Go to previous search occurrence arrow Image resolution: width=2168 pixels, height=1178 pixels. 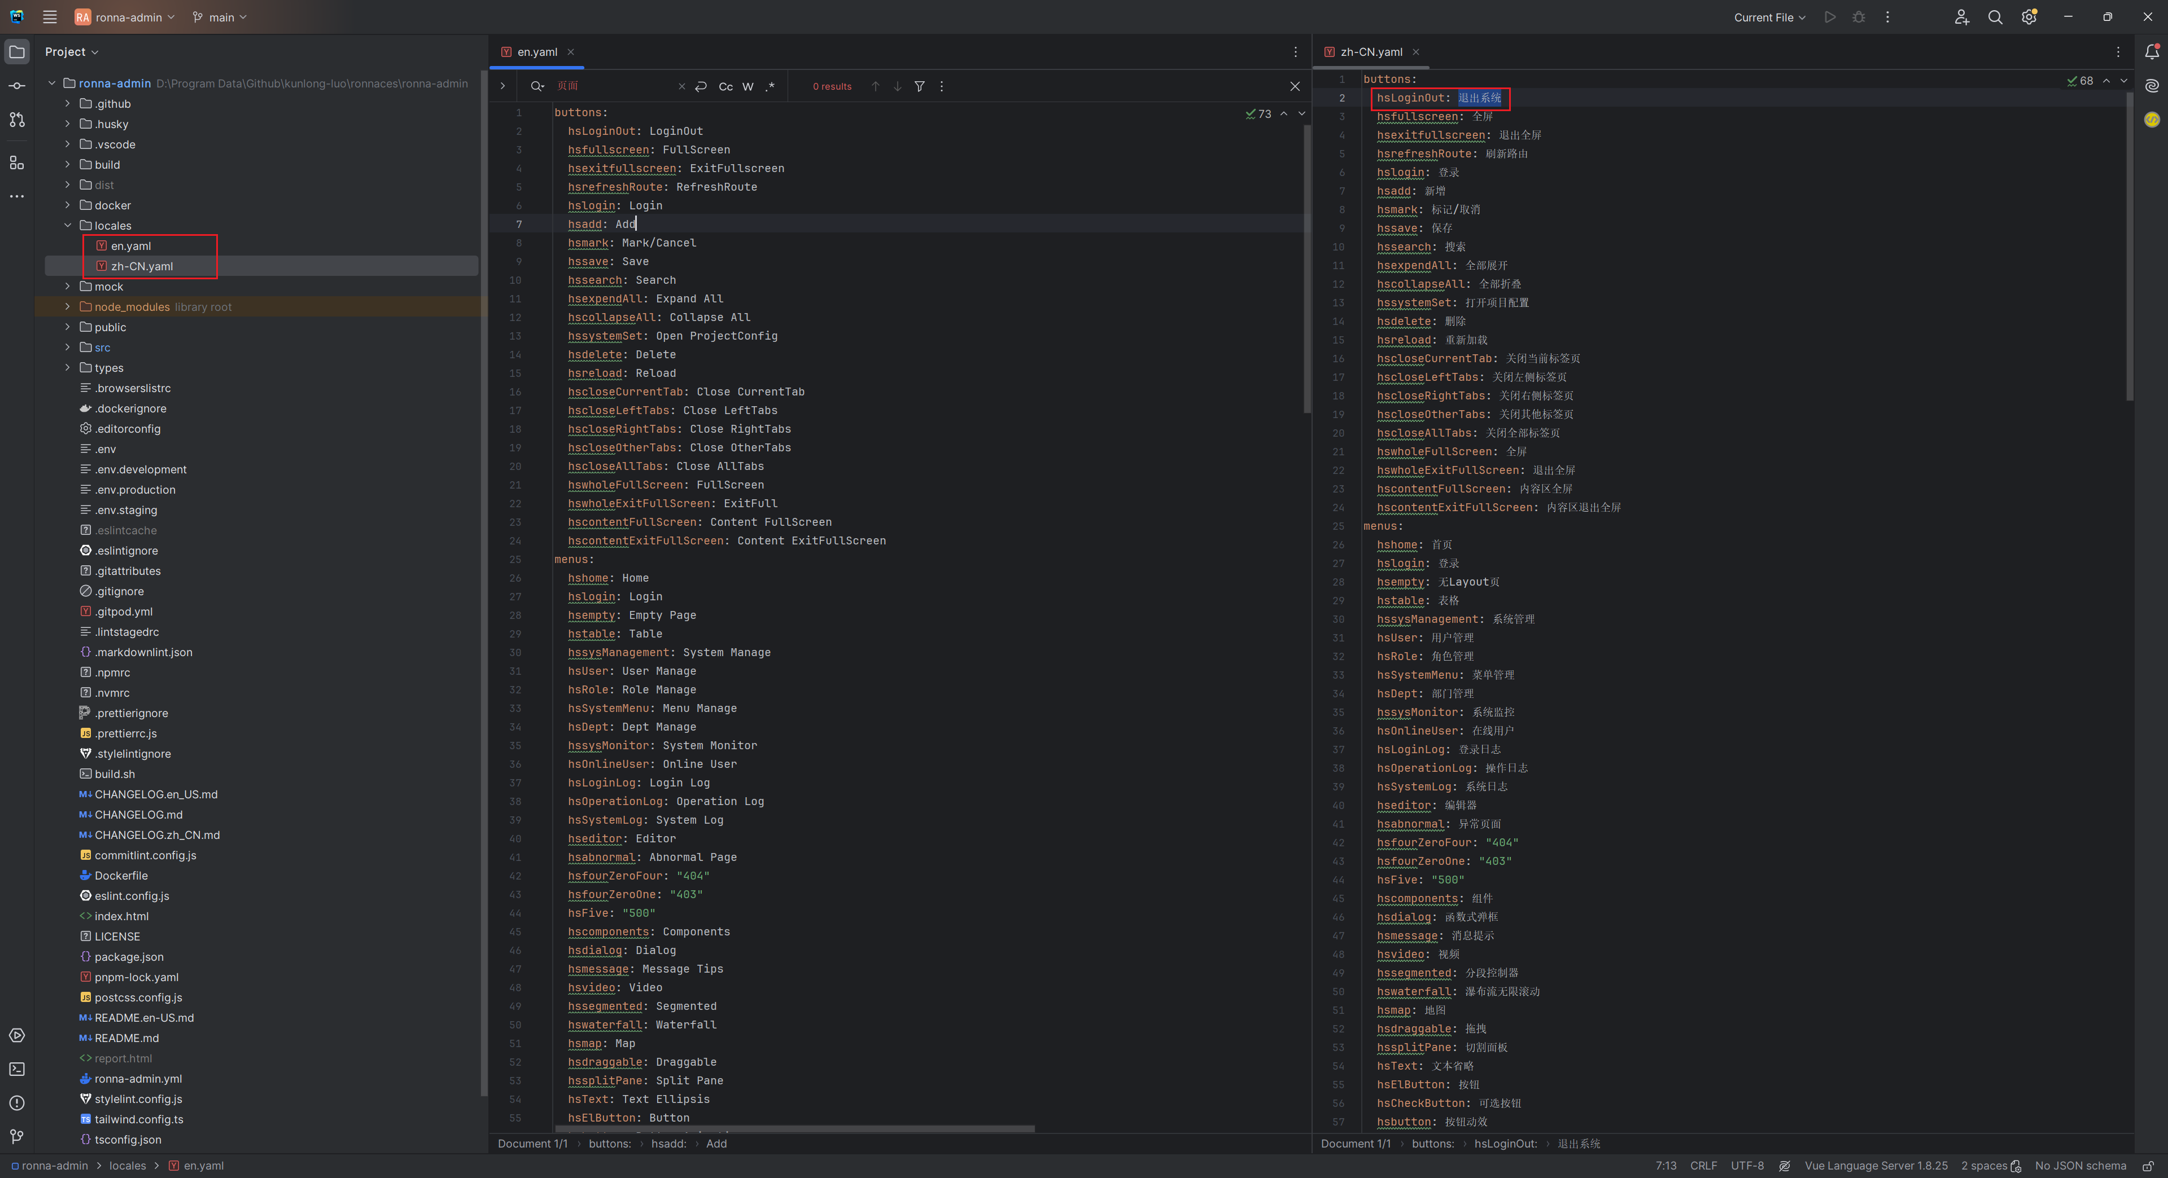875,86
